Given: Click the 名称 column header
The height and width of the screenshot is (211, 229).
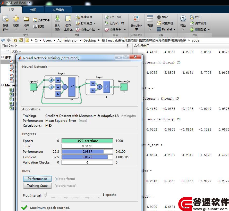Looking at the screenshot, I should (x=15, y=52).
